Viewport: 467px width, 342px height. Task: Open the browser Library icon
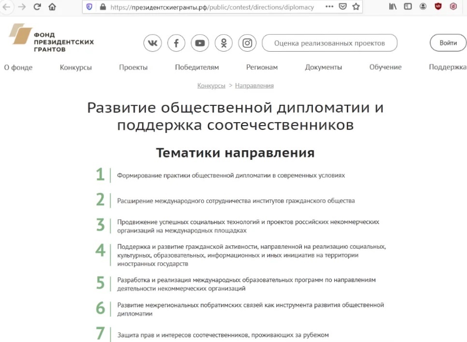(x=393, y=7)
